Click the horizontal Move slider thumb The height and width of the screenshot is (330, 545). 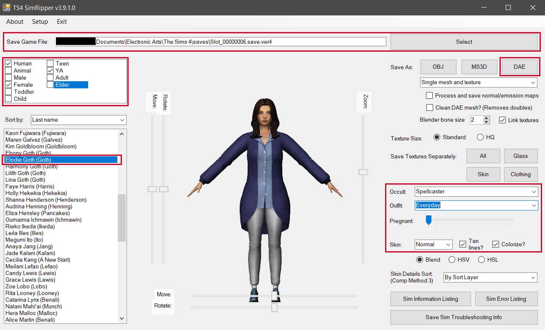(274, 296)
